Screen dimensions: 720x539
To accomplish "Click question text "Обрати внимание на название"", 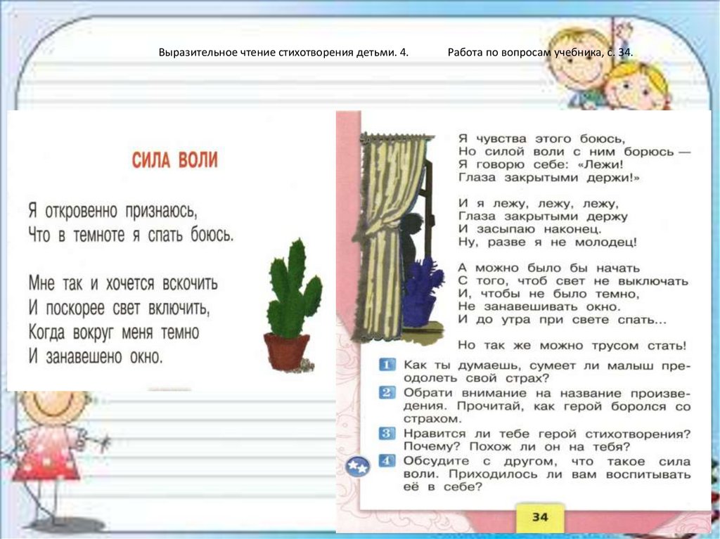I will click(513, 393).
